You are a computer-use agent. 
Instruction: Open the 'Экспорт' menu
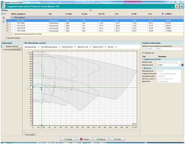[112, 47]
